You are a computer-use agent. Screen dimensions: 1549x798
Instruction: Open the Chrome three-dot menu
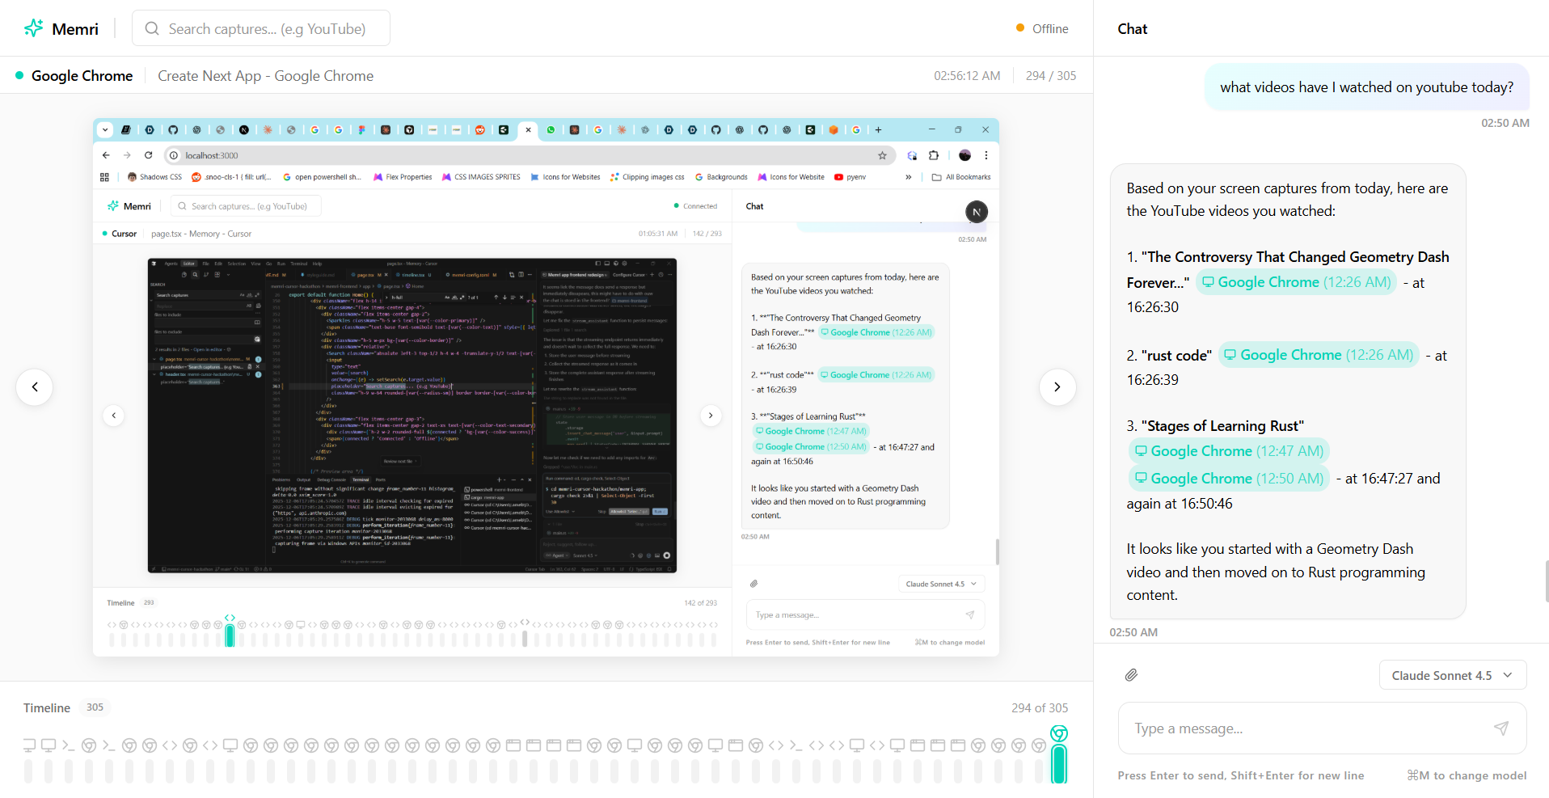coord(986,155)
